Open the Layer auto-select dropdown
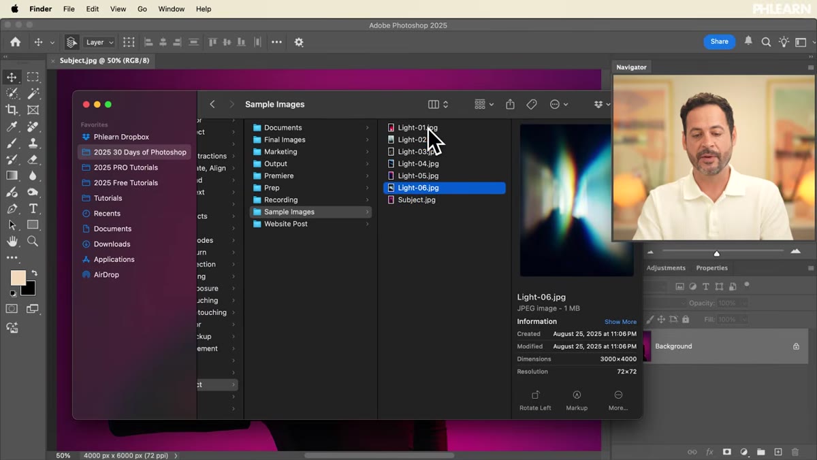Viewport: 817px width, 460px height. point(99,42)
